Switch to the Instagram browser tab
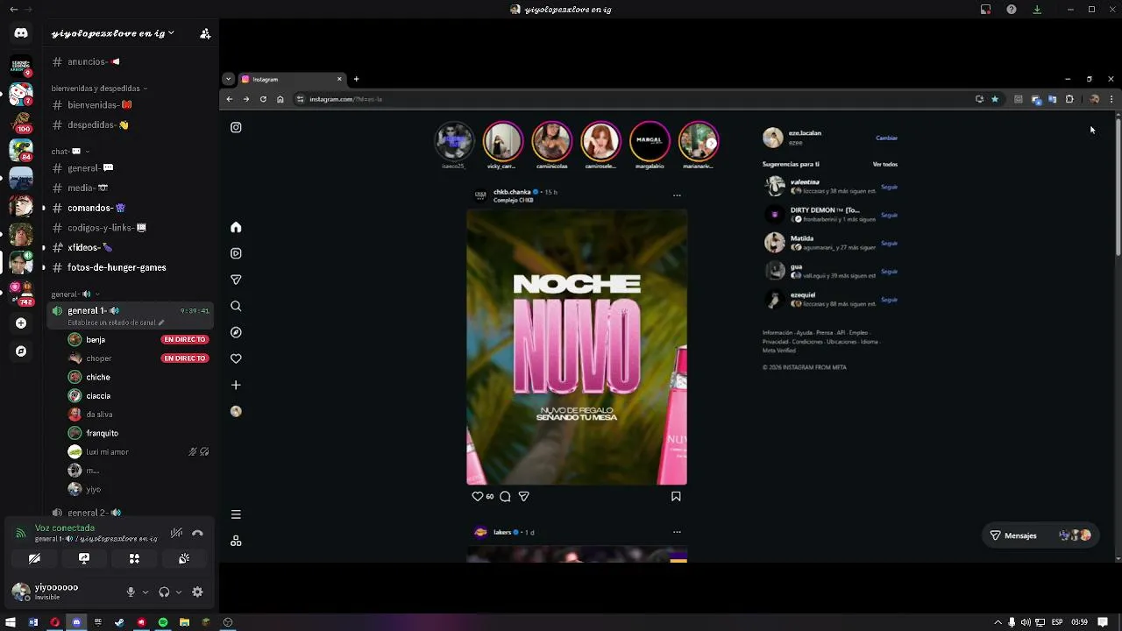 pos(292,79)
